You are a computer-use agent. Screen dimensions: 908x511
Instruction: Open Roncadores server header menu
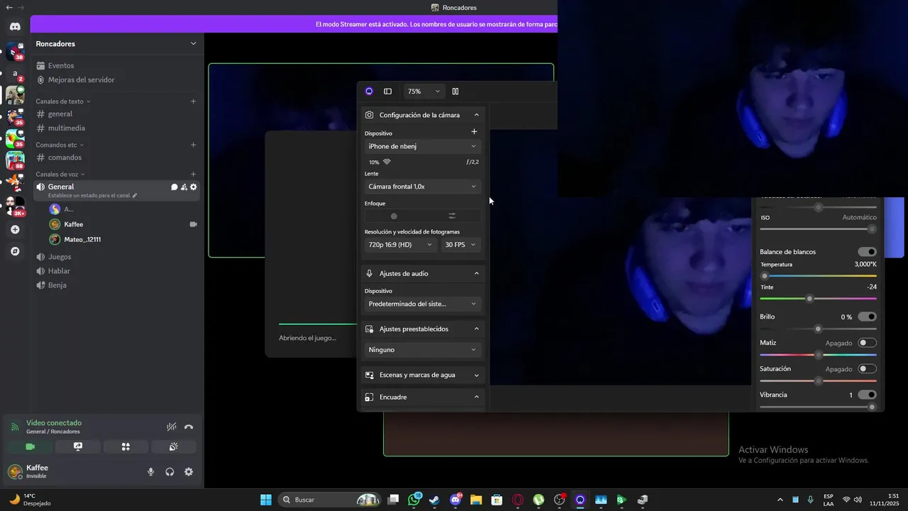click(x=117, y=44)
